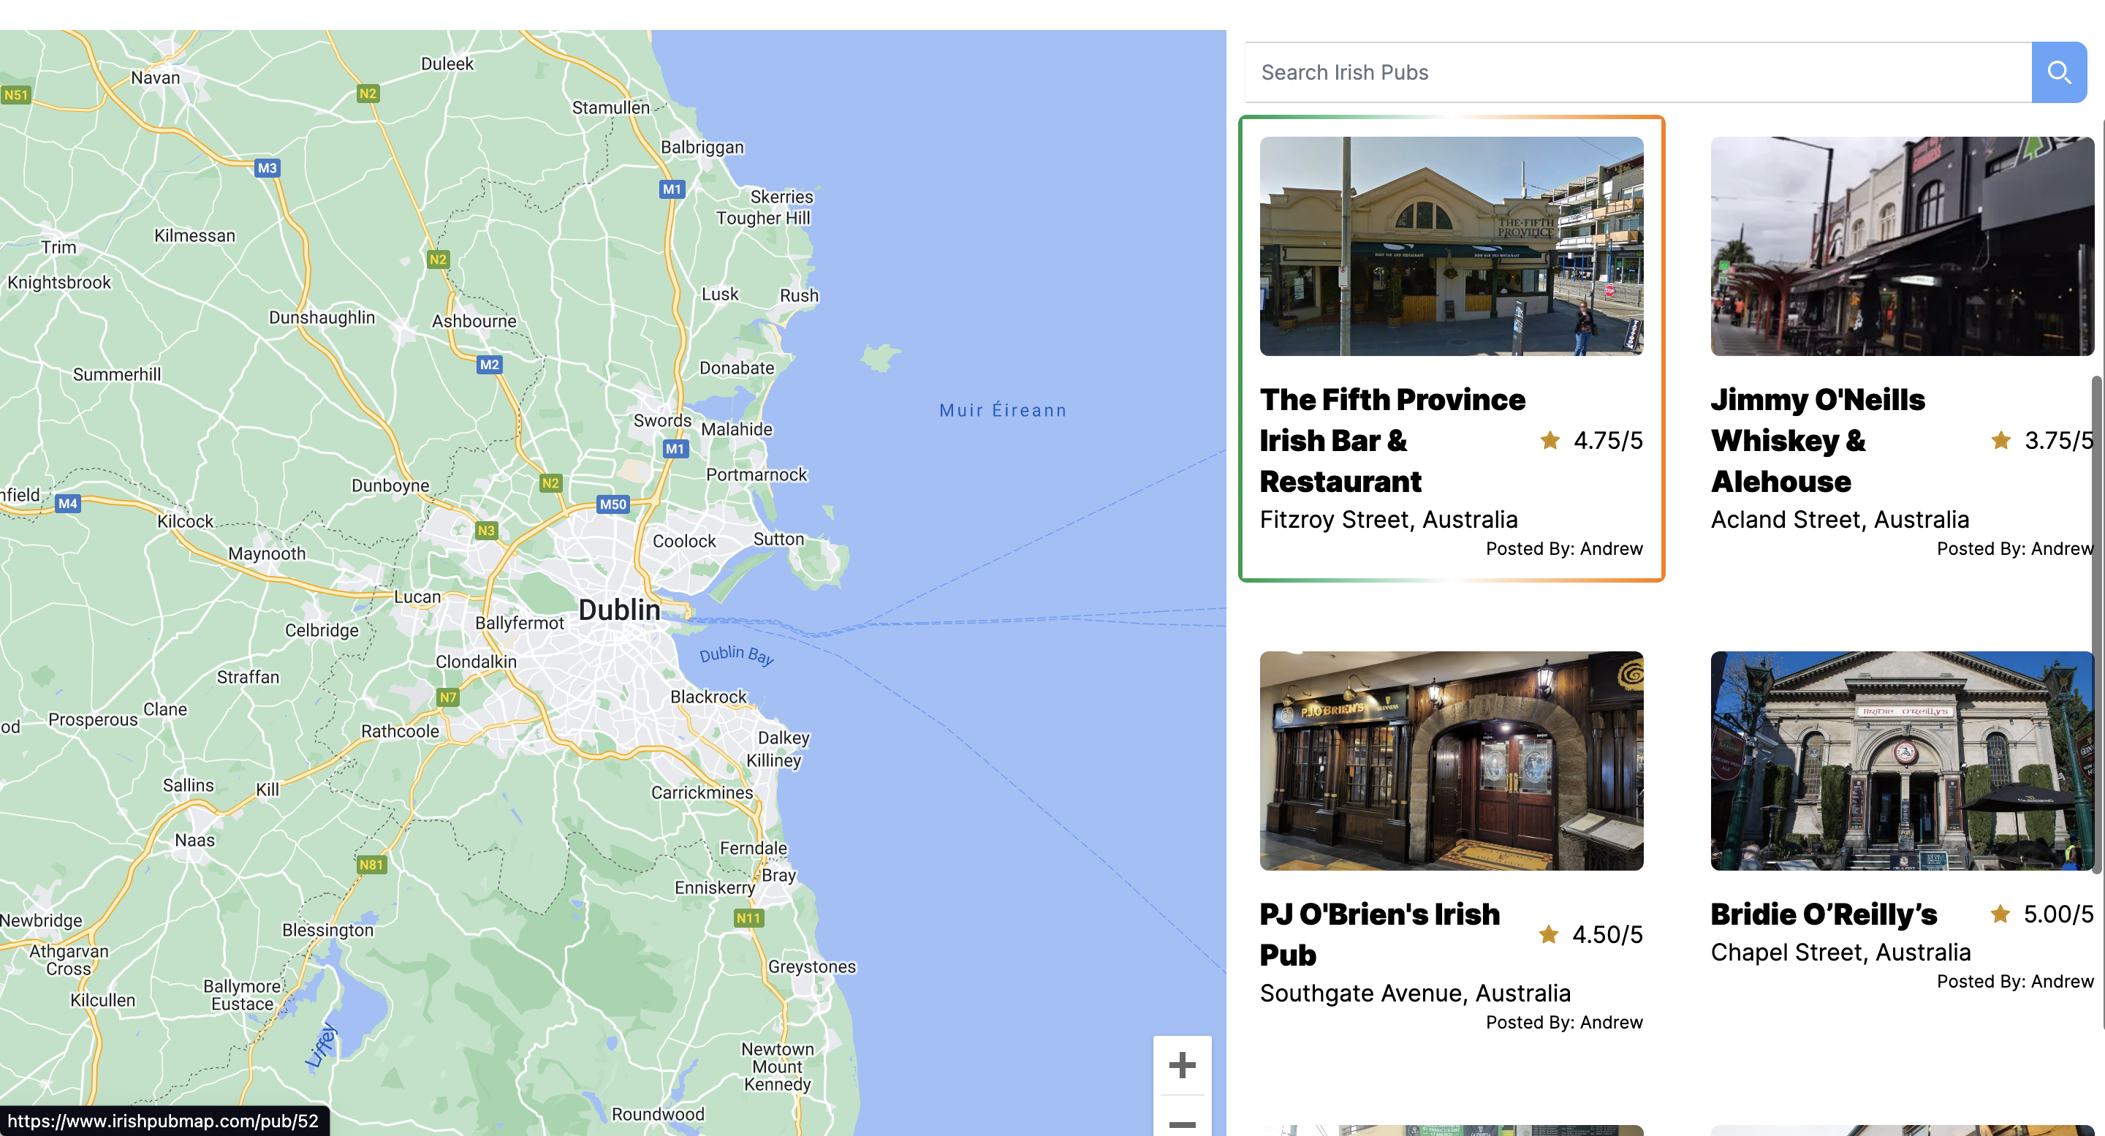
Task: Click The Fifth Province Irish Bar & Restaurant title
Action: (1392, 441)
